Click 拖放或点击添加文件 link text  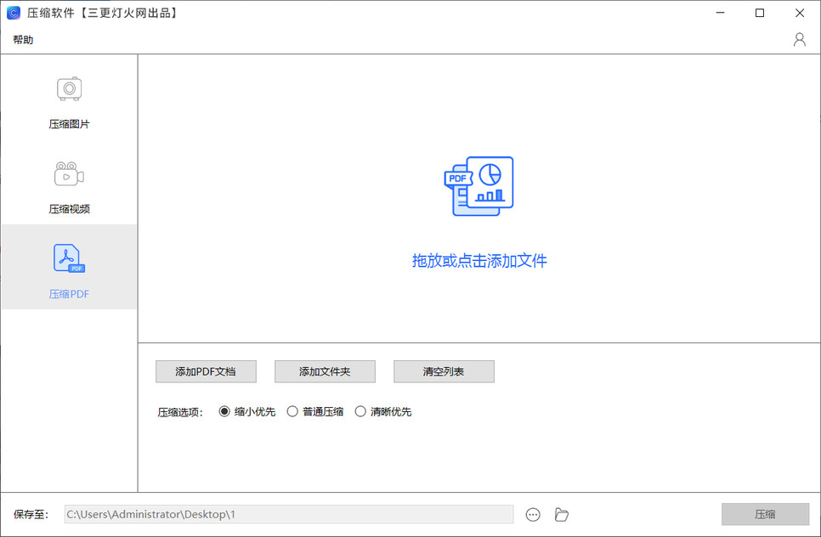tap(479, 261)
